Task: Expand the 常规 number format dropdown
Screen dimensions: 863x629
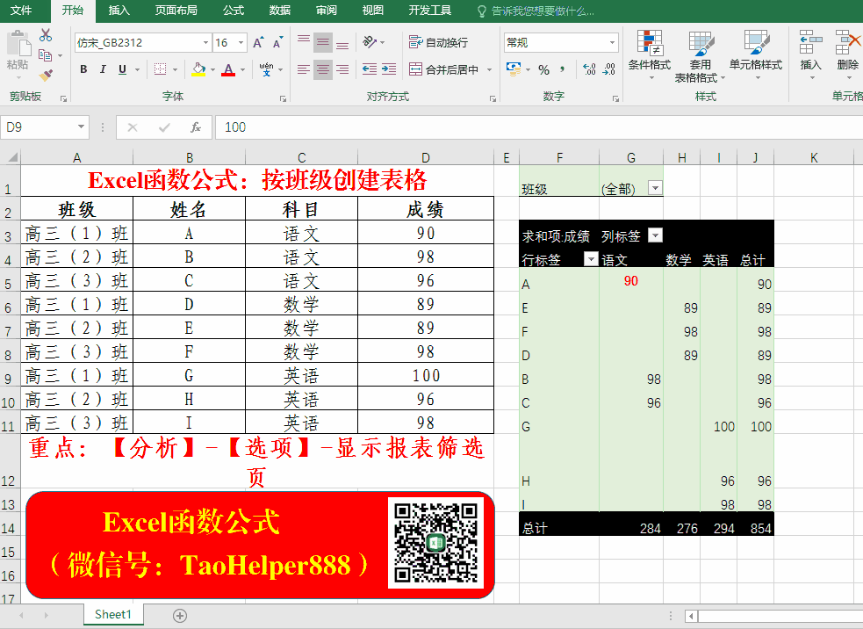Action: pyautogui.click(x=613, y=42)
